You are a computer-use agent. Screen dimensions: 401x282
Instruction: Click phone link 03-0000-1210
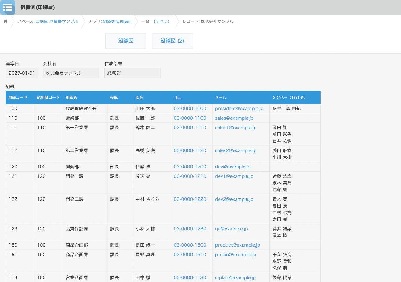pos(190,176)
